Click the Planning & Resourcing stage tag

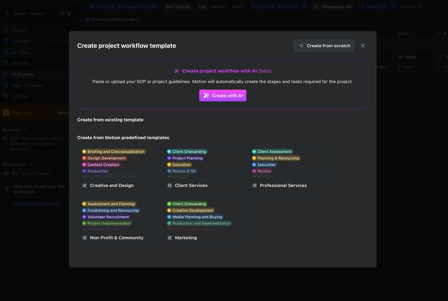pyautogui.click(x=276, y=158)
